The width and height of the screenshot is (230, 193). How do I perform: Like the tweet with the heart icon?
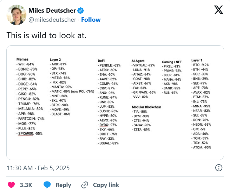[11, 185]
